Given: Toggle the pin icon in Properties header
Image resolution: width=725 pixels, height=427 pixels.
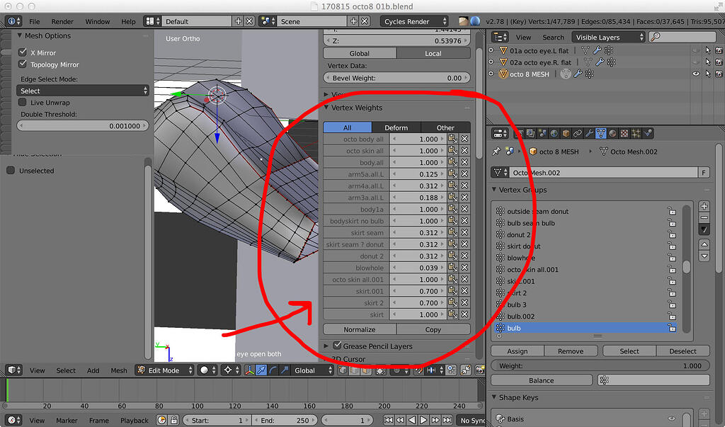Looking at the screenshot, I should tap(496, 152).
